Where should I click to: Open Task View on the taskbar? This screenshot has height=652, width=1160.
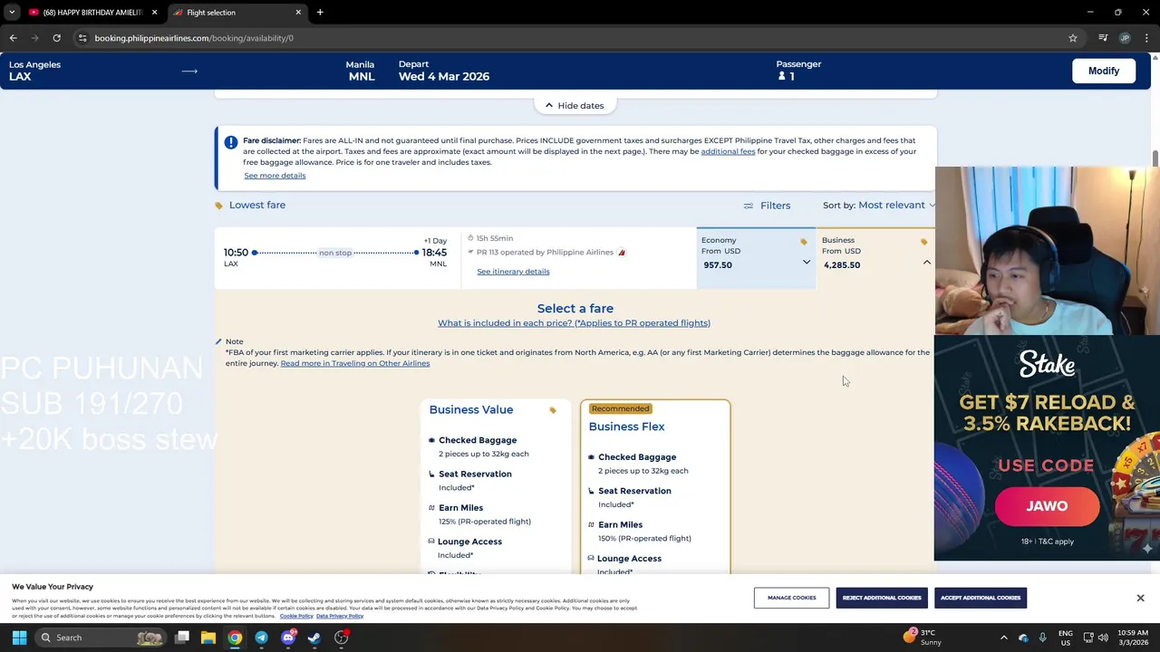coord(182,638)
